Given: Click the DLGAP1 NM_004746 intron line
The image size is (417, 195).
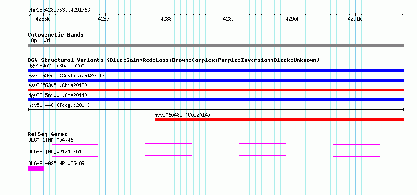Looking at the screenshot, I should (x=216, y=144).
